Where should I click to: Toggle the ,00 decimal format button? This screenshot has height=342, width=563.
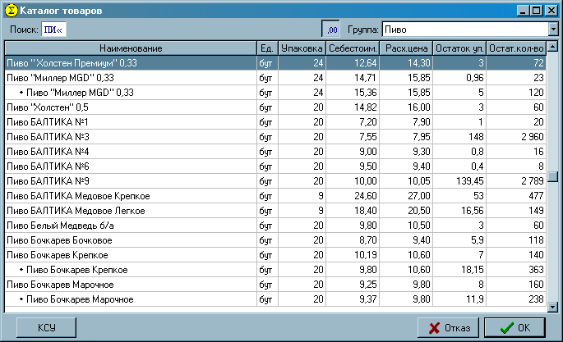pos(330,30)
